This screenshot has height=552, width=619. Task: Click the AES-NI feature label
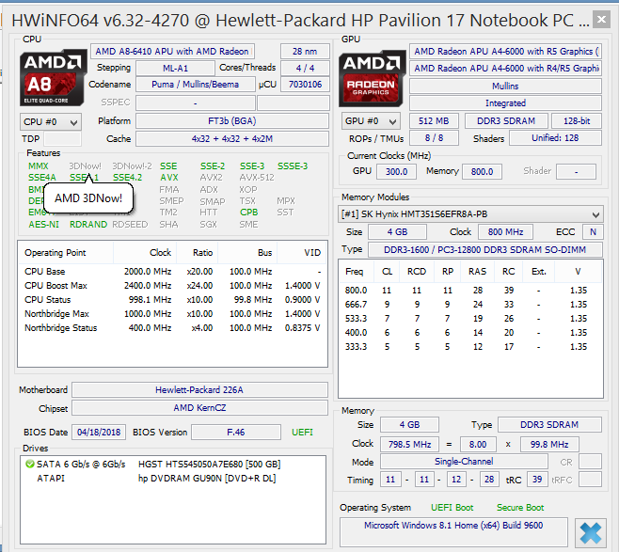tap(43, 225)
